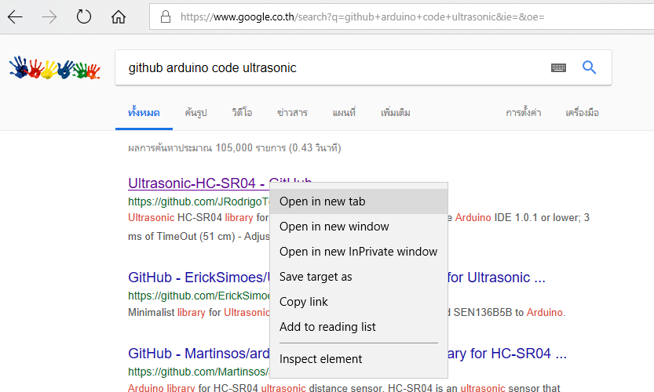Open the GitHub - ErickSimoes result link

coord(199,278)
